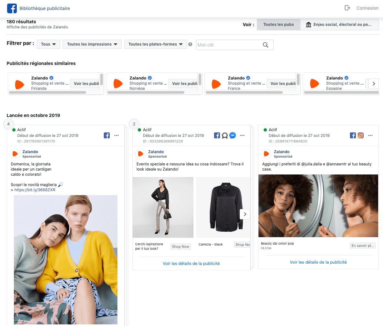Click the info icon beside platform filter
The height and width of the screenshot is (326, 383).
tap(190, 44)
